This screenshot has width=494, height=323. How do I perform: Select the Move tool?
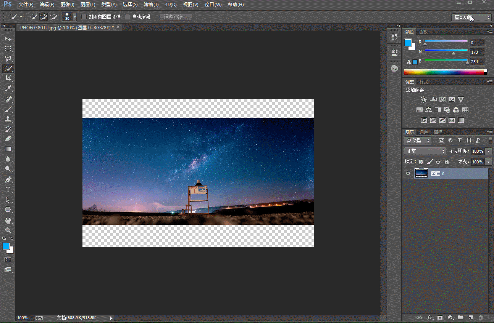(8, 39)
